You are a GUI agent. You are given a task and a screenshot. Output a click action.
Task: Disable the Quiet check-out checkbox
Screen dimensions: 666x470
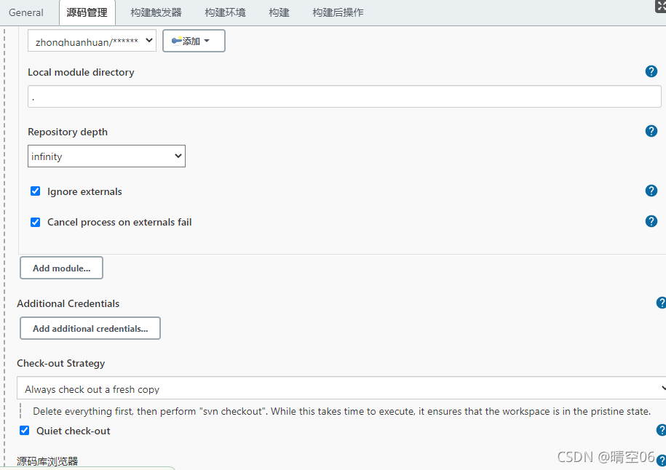pyautogui.click(x=25, y=431)
